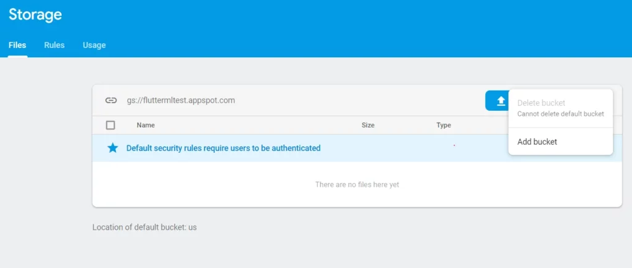
Task: Sort files by the Type column header
Action: (x=443, y=125)
